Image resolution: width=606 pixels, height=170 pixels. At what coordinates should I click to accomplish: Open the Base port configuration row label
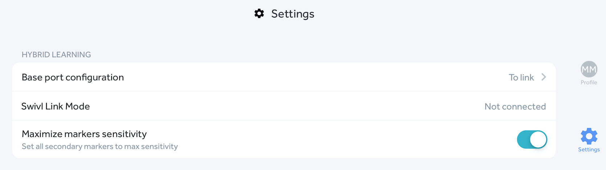[x=73, y=77]
